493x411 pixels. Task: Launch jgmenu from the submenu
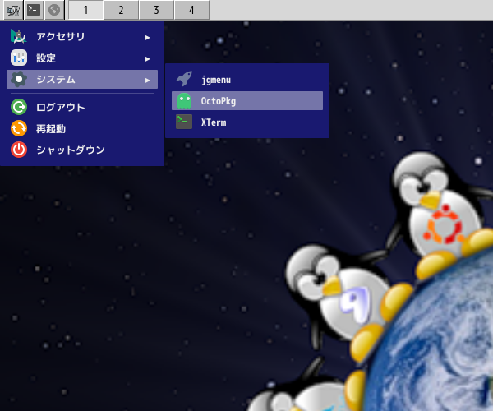(x=247, y=80)
